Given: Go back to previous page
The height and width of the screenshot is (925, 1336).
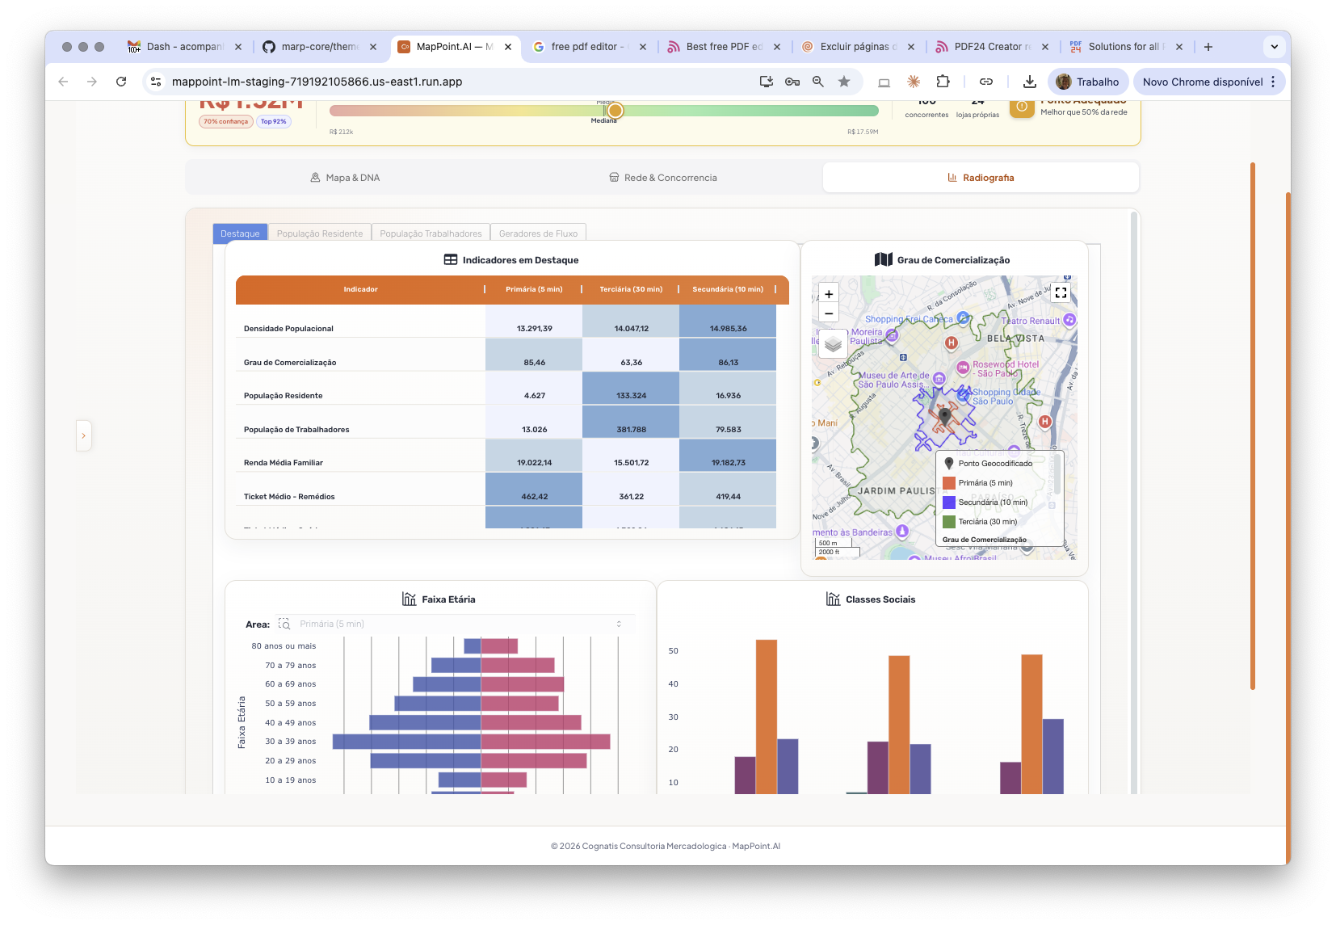Looking at the screenshot, I should click(63, 82).
